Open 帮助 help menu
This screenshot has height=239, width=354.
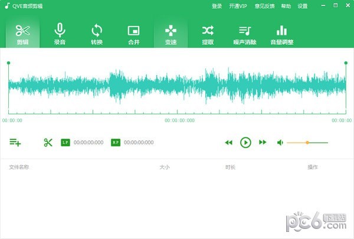(x=286, y=6)
